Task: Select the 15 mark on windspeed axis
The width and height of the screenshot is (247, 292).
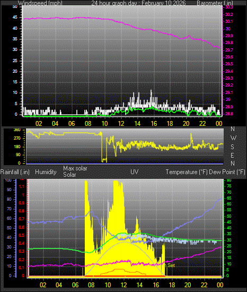Action: tap(15, 82)
